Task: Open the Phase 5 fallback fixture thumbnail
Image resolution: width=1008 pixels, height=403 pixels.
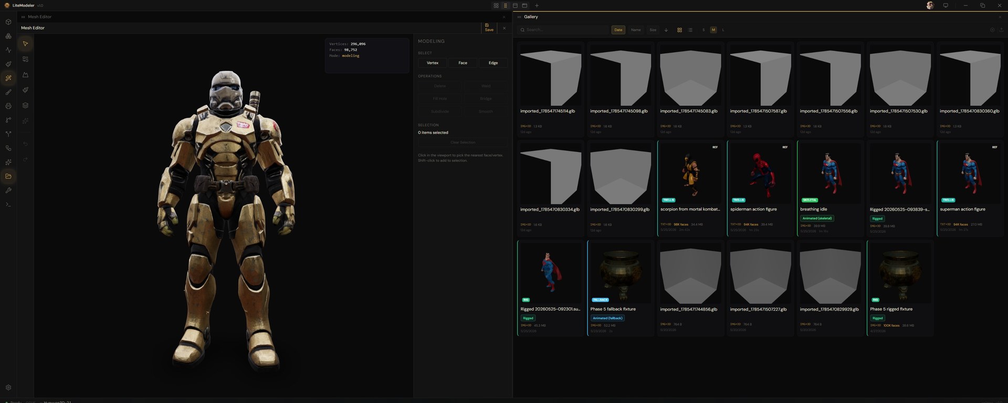Action: [x=621, y=273]
